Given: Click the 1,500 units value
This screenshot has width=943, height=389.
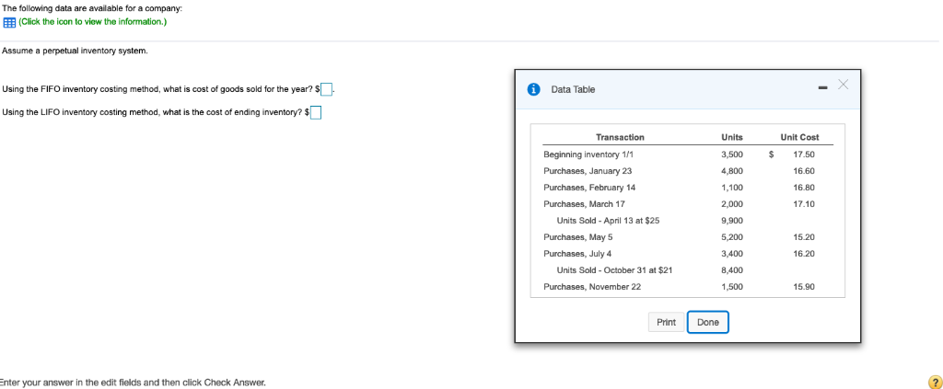Looking at the screenshot, I should click(x=732, y=287).
